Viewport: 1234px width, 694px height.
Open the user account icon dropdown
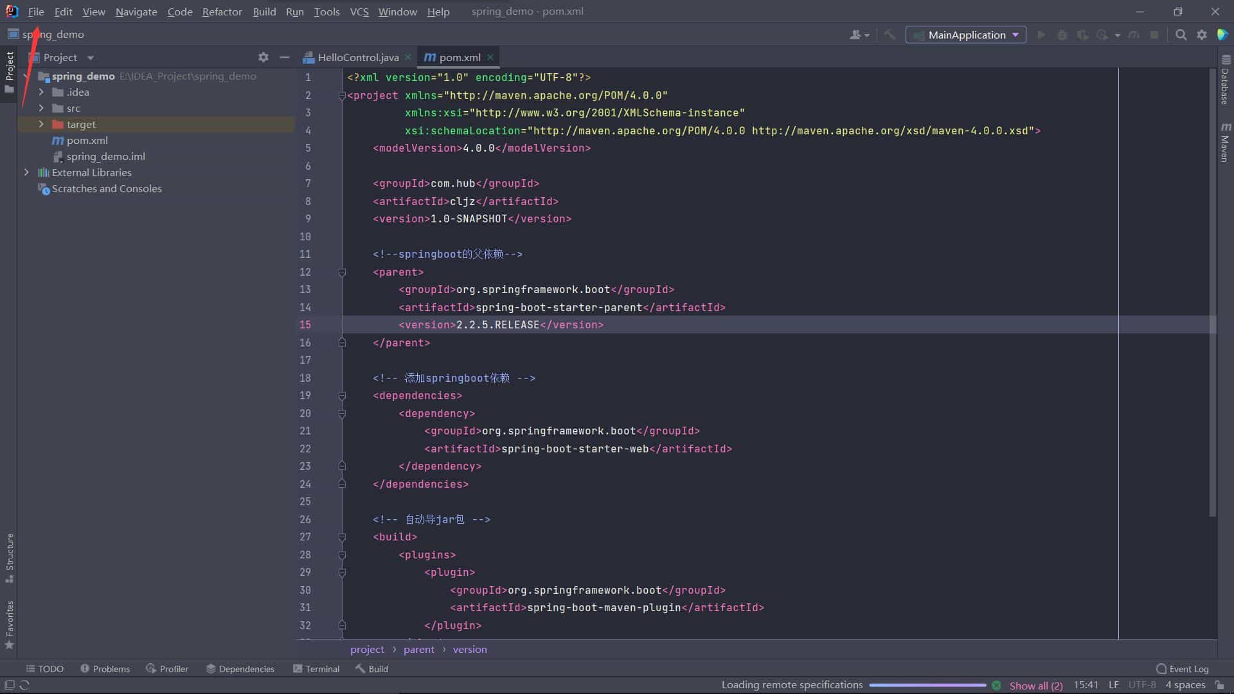859,35
